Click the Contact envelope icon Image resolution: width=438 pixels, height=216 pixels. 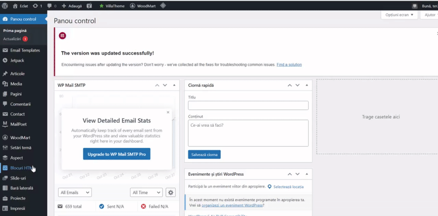point(5,114)
